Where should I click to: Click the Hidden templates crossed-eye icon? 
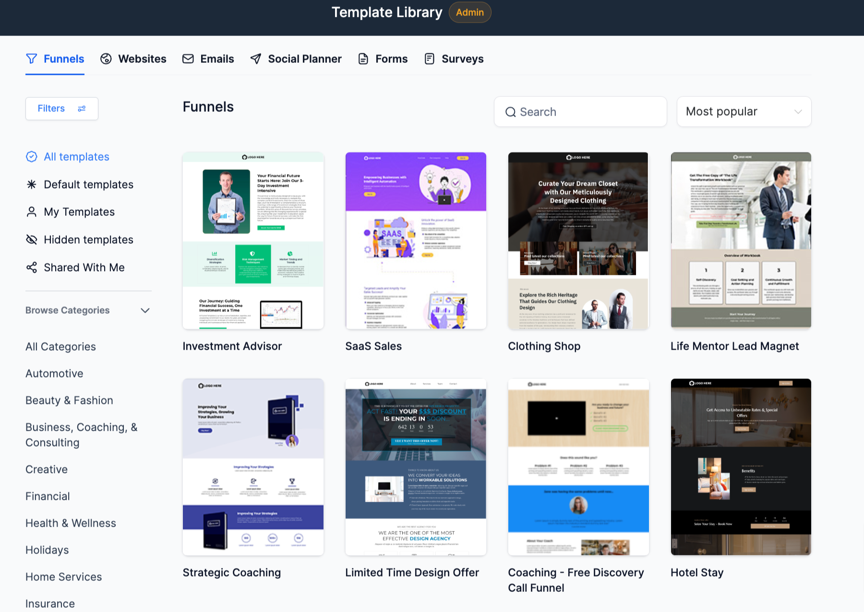coord(31,239)
